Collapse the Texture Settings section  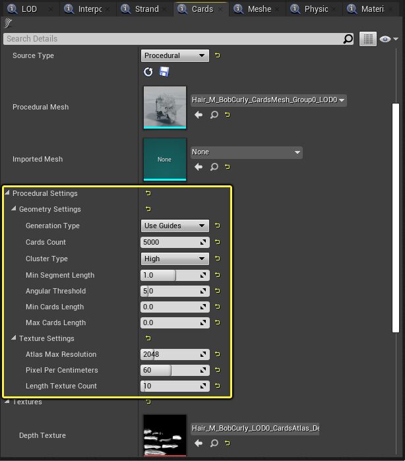point(14,338)
